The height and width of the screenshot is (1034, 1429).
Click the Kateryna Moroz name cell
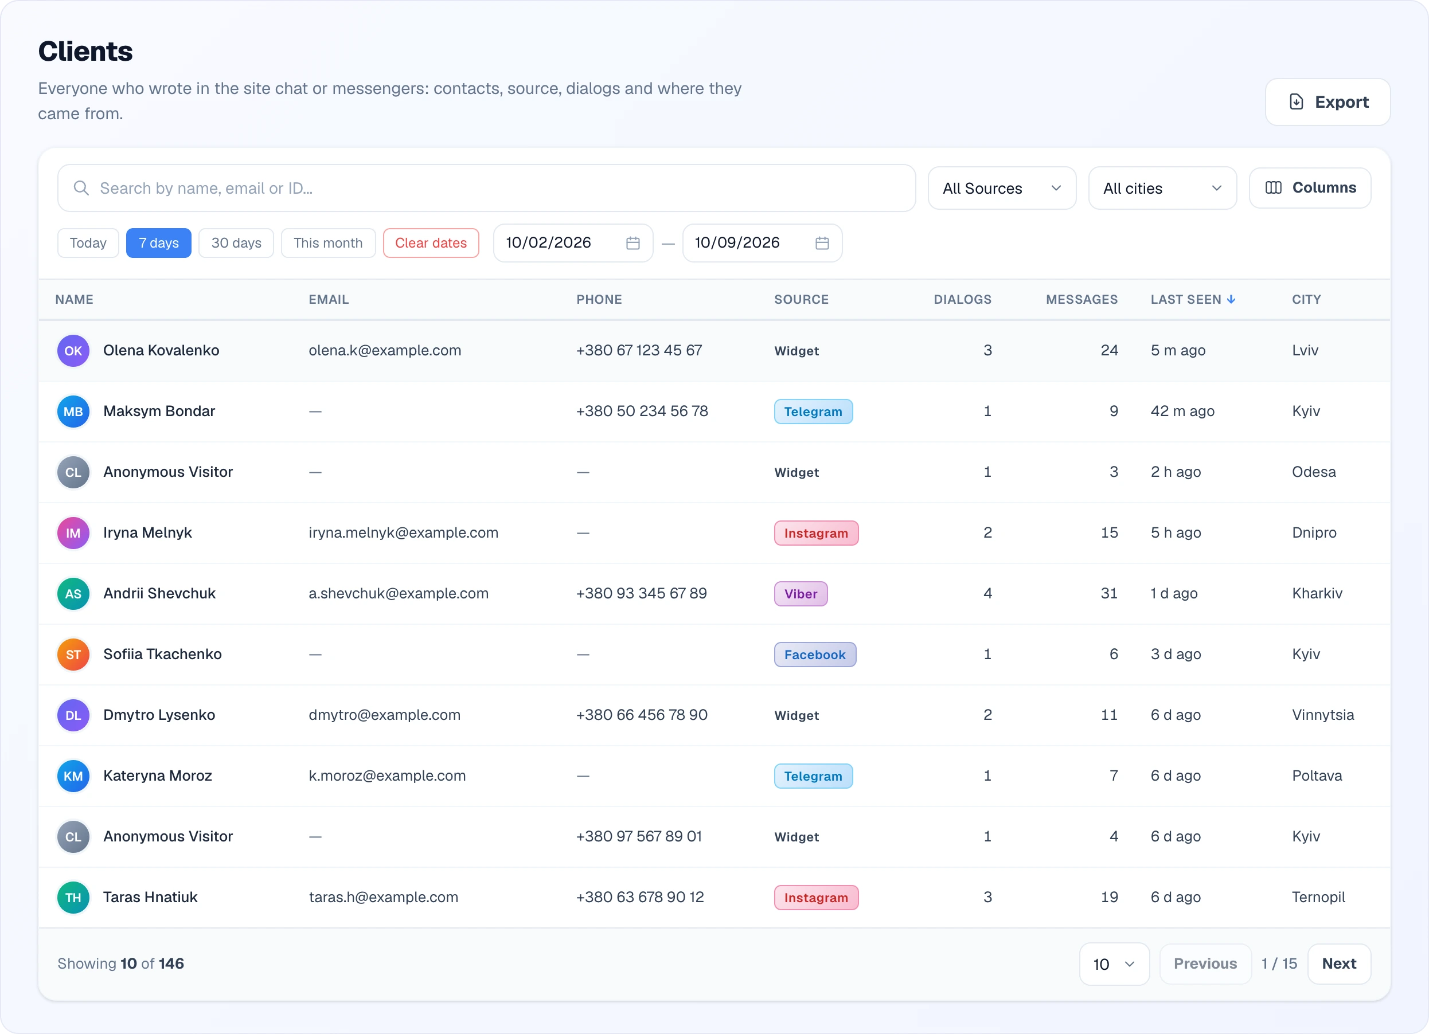pos(158,776)
